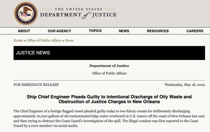Click the bold Department of Justice subheading
The width and height of the screenshot is (210, 132).
tap(109, 66)
